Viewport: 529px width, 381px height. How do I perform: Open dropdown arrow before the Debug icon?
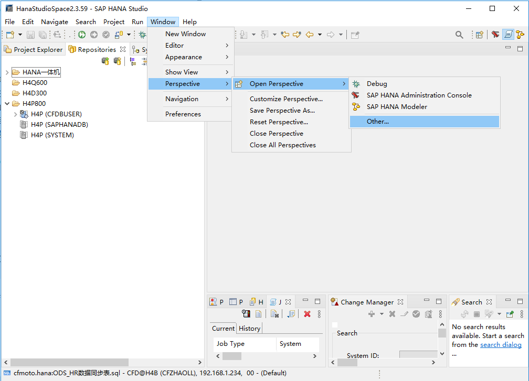pos(129,35)
